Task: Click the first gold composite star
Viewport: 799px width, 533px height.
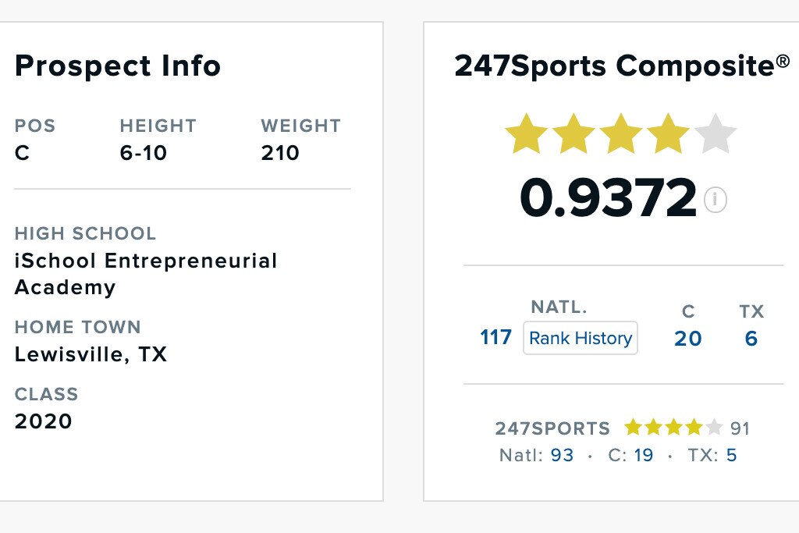Action: click(526, 134)
